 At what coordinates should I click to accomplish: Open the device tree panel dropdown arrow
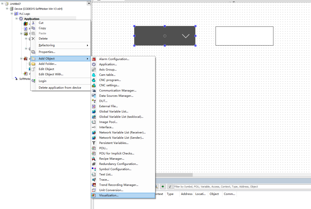[89, 3]
